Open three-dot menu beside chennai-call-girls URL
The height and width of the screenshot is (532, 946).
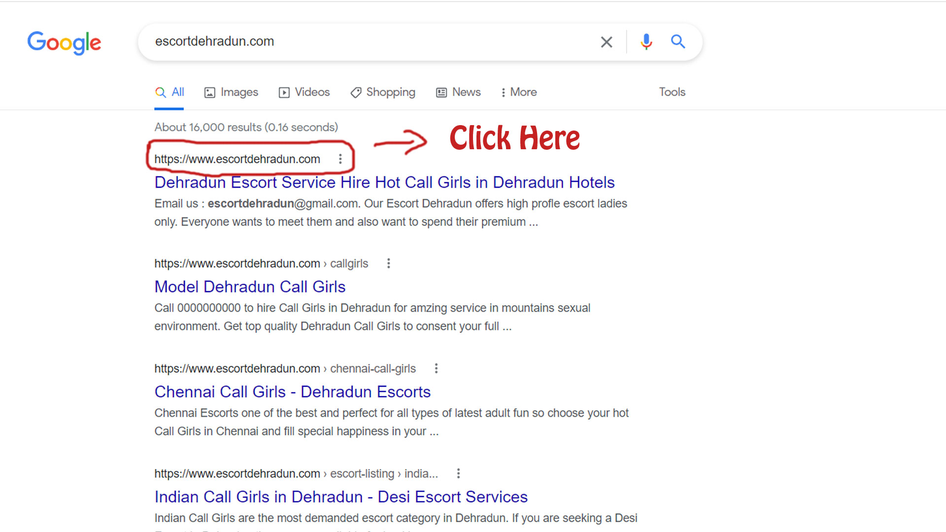click(436, 368)
